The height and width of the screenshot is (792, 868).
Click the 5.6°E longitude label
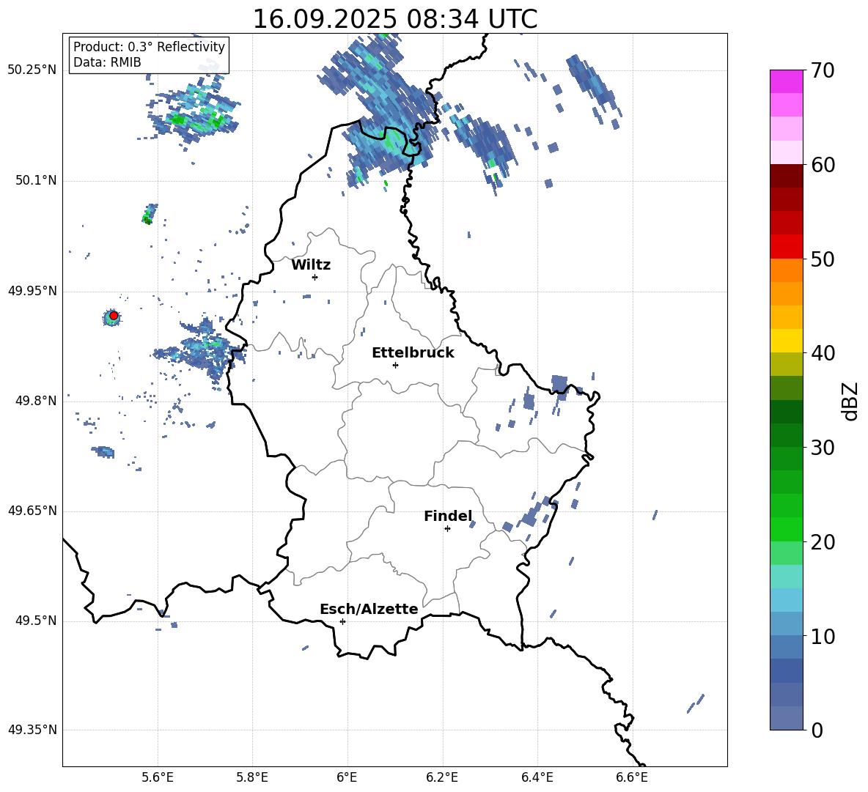pyautogui.click(x=158, y=777)
